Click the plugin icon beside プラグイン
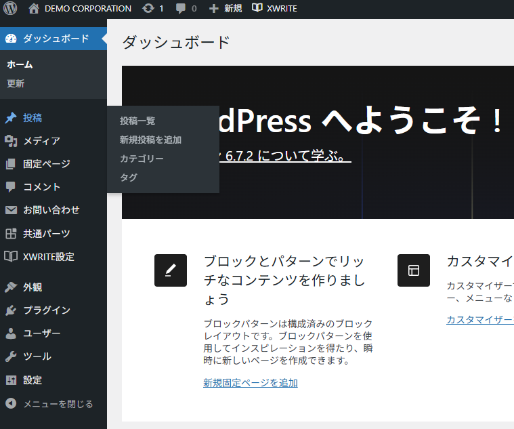The image size is (514, 429). click(11, 310)
